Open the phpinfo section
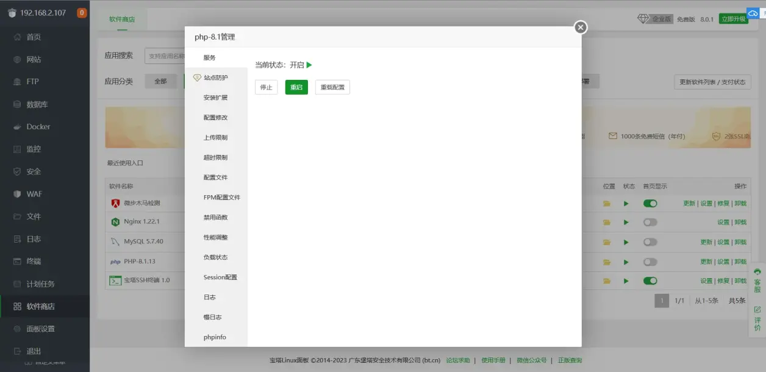The height and width of the screenshot is (372, 766). pos(217,337)
